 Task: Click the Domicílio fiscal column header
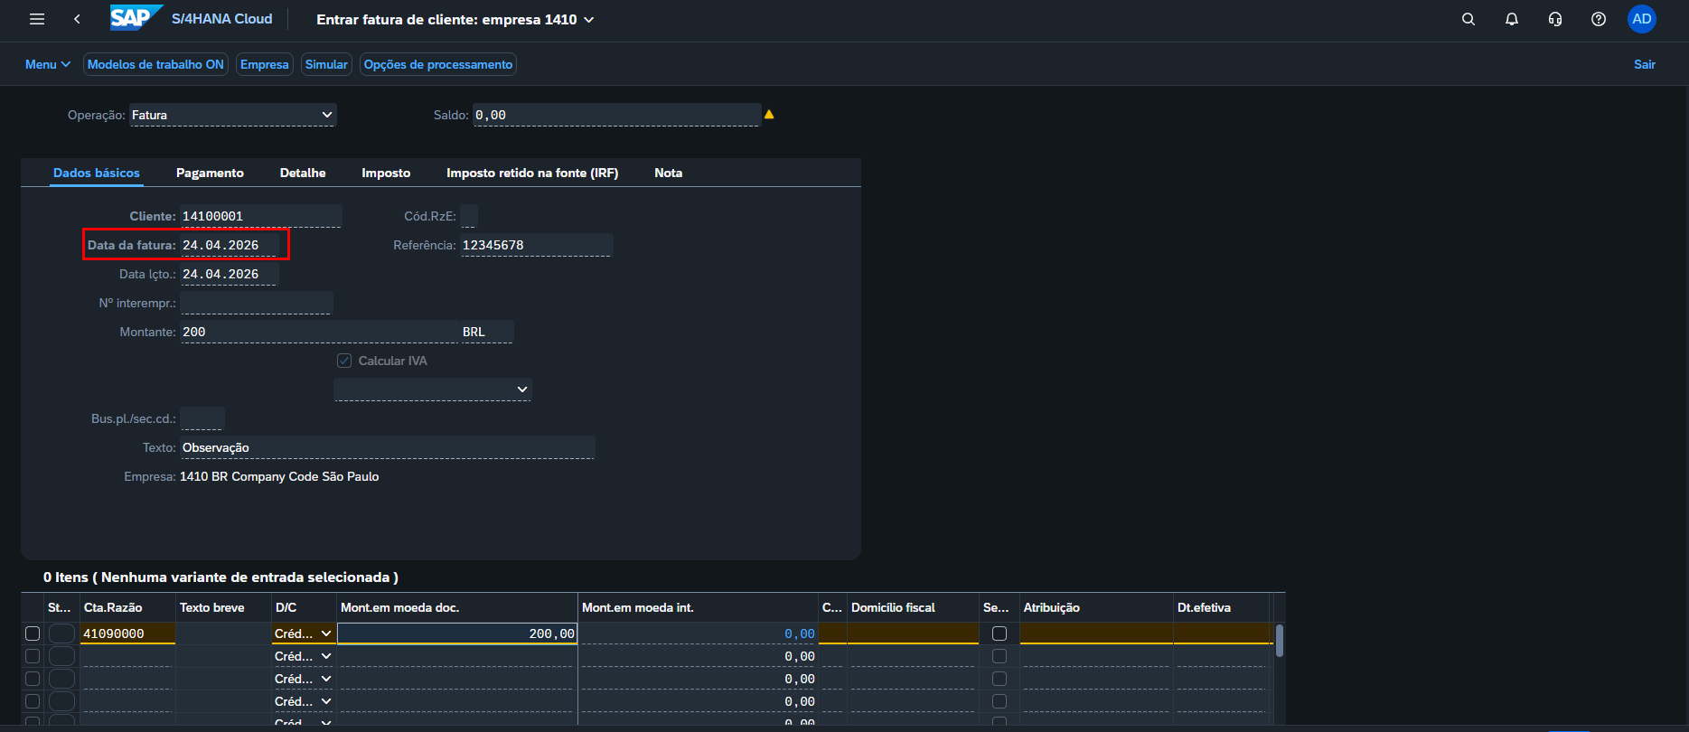913,607
